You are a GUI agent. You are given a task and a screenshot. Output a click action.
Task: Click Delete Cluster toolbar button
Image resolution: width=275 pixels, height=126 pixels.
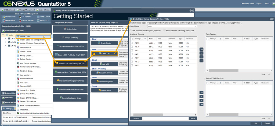tap(9, 20)
